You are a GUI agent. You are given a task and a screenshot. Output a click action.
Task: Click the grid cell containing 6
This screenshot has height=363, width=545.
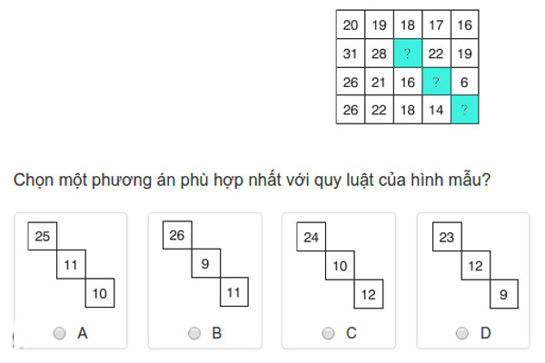[464, 81]
